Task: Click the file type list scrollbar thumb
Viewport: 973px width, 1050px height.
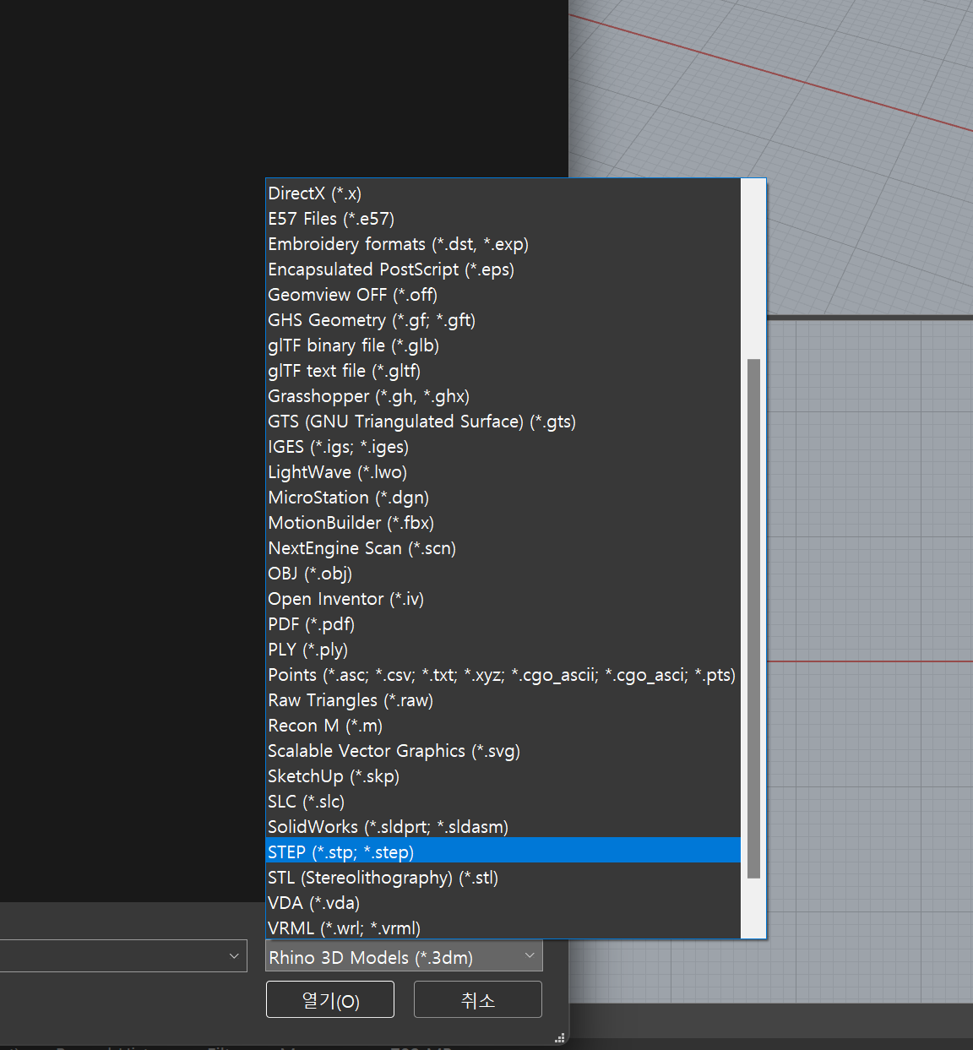Action: tap(753, 618)
